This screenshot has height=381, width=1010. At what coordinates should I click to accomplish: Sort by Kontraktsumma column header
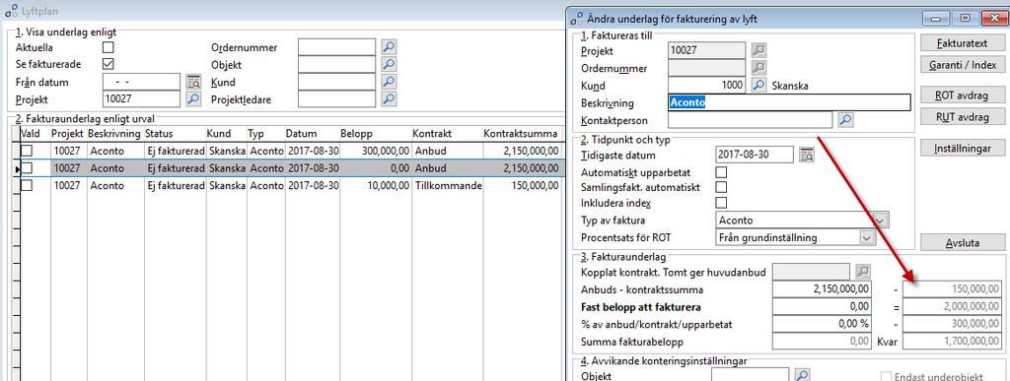(x=521, y=134)
